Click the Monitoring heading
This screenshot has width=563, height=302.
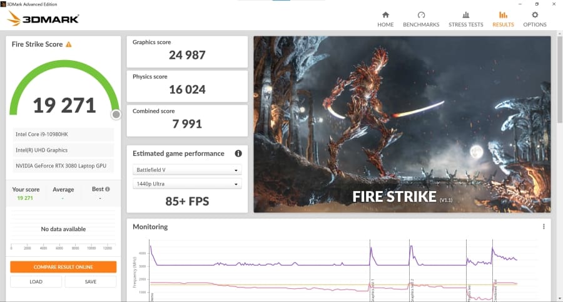tap(150, 227)
